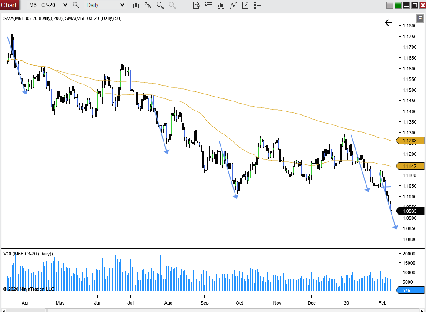Click the 1.0933 current price marker
The height and width of the screenshot is (312, 426).
pyautogui.click(x=410, y=211)
